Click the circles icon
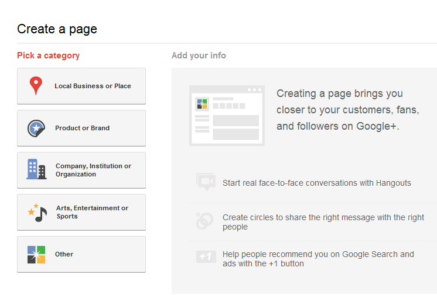This screenshot has height=295, width=437. 204,221
